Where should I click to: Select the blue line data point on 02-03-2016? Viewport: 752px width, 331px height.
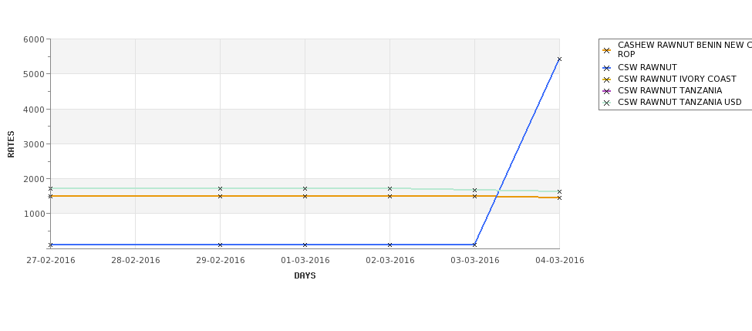(390, 245)
